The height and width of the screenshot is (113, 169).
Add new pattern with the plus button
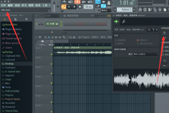pyautogui.click(x=134, y=10)
